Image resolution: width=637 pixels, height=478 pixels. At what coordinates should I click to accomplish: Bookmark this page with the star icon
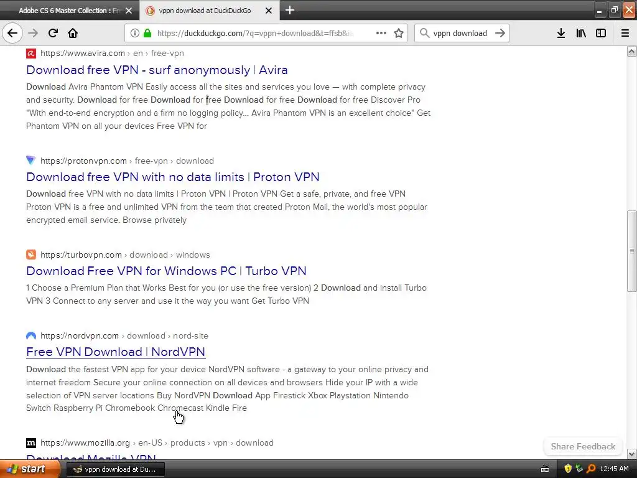399,33
